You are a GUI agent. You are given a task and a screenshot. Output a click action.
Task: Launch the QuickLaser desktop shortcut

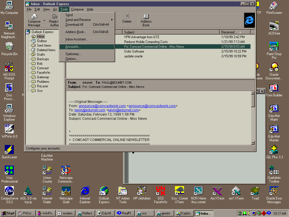[x=9, y=152]
